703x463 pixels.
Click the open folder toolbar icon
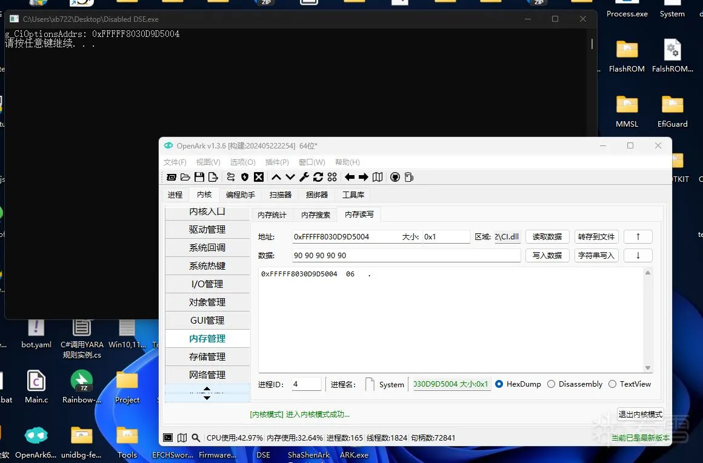(x=185, y=177)
